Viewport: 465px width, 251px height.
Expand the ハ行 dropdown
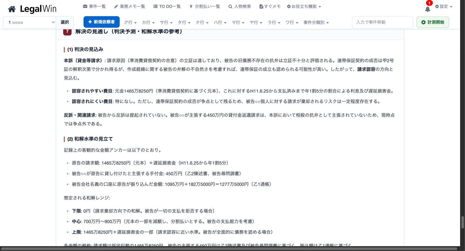[220, 22]
